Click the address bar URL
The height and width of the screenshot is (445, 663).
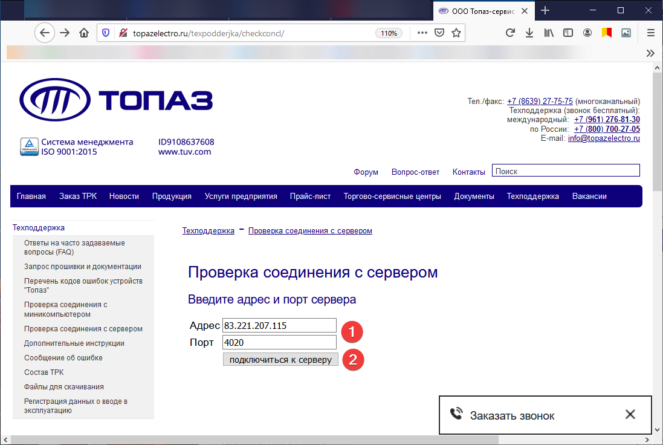(209, 33)
